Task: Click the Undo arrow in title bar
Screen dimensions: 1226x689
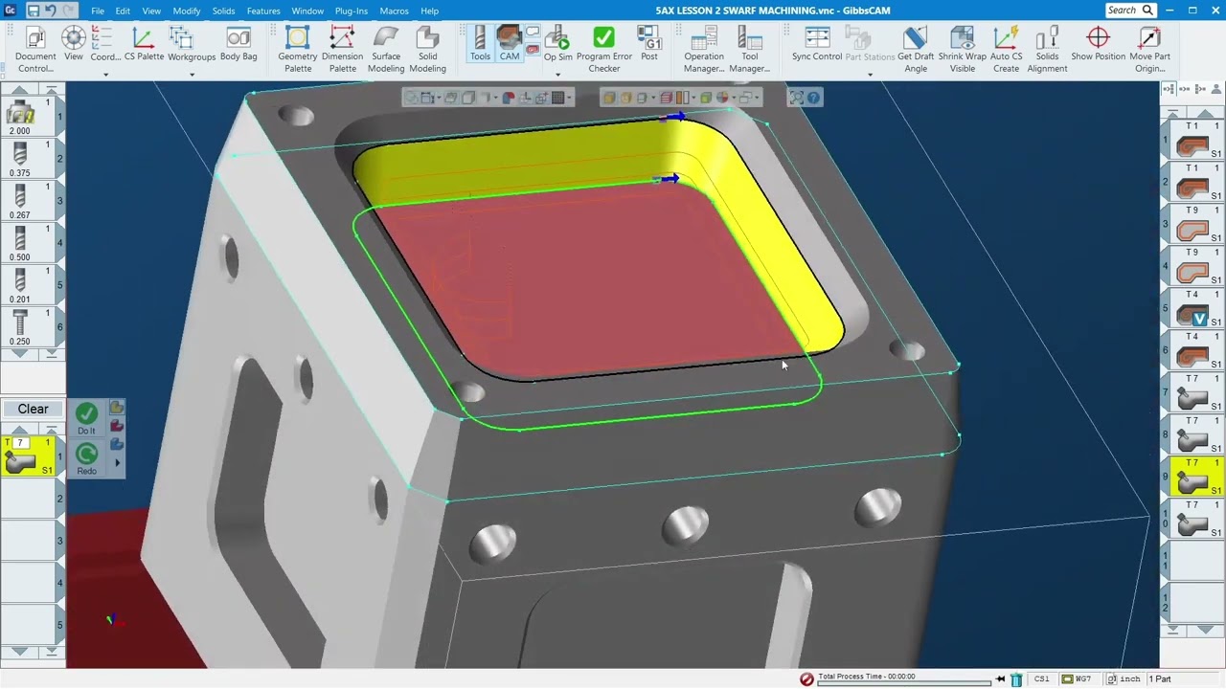Action: pyautogui.click(x=51, y=11)
